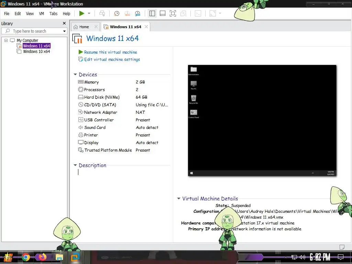The width and height of the screenshot is (352, 264).
Task: Click the Trusted Platform Module device row
Action: click(123, 150)
